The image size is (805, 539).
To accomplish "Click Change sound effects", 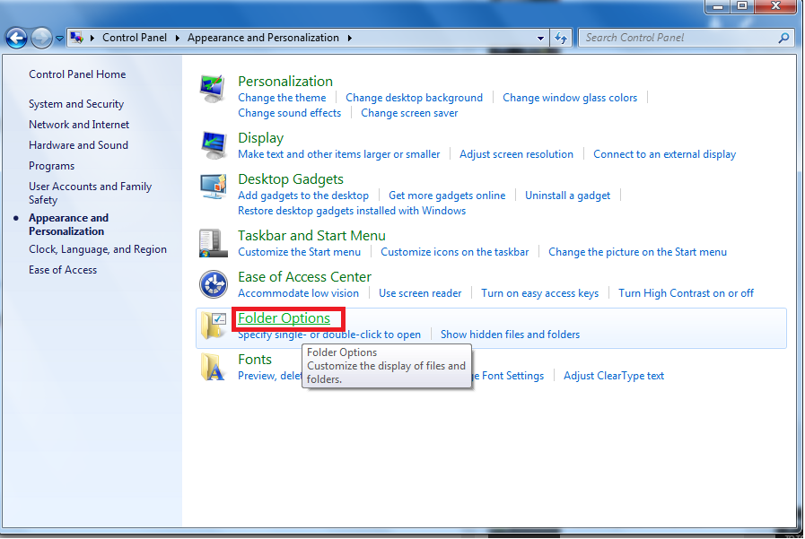I will click(x=289, y=113).
